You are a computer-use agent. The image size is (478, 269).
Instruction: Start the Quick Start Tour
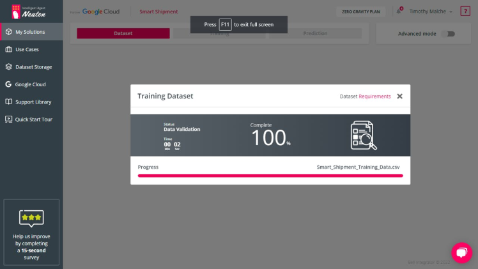tap(31, 119)
